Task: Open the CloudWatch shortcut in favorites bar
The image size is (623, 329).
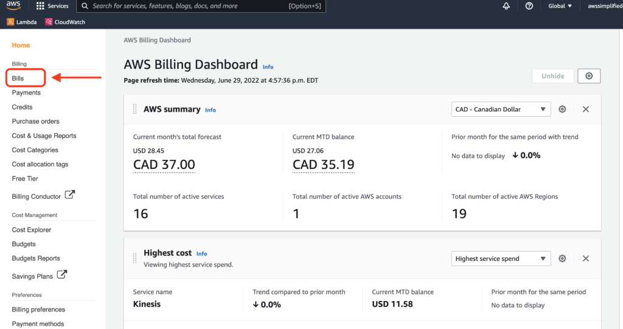Action: point(64,22)
